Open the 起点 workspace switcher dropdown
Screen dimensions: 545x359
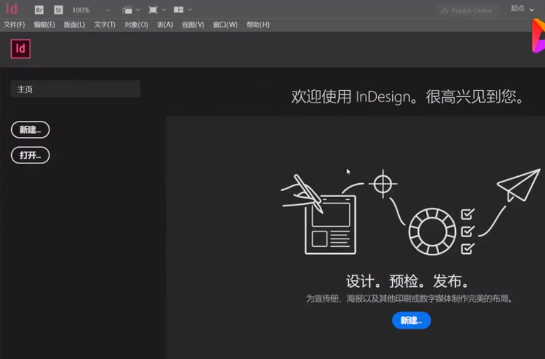(520, 10)
